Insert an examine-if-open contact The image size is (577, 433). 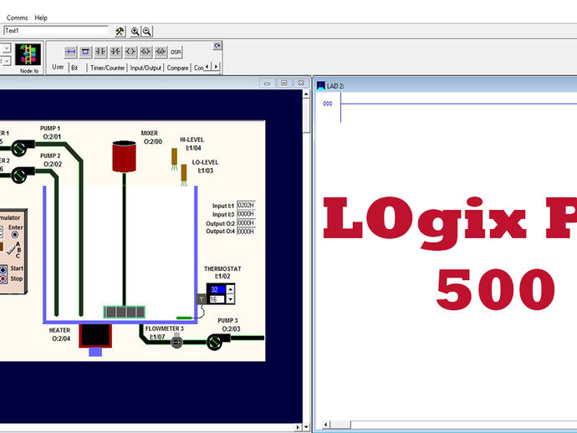tap(115, 52)
